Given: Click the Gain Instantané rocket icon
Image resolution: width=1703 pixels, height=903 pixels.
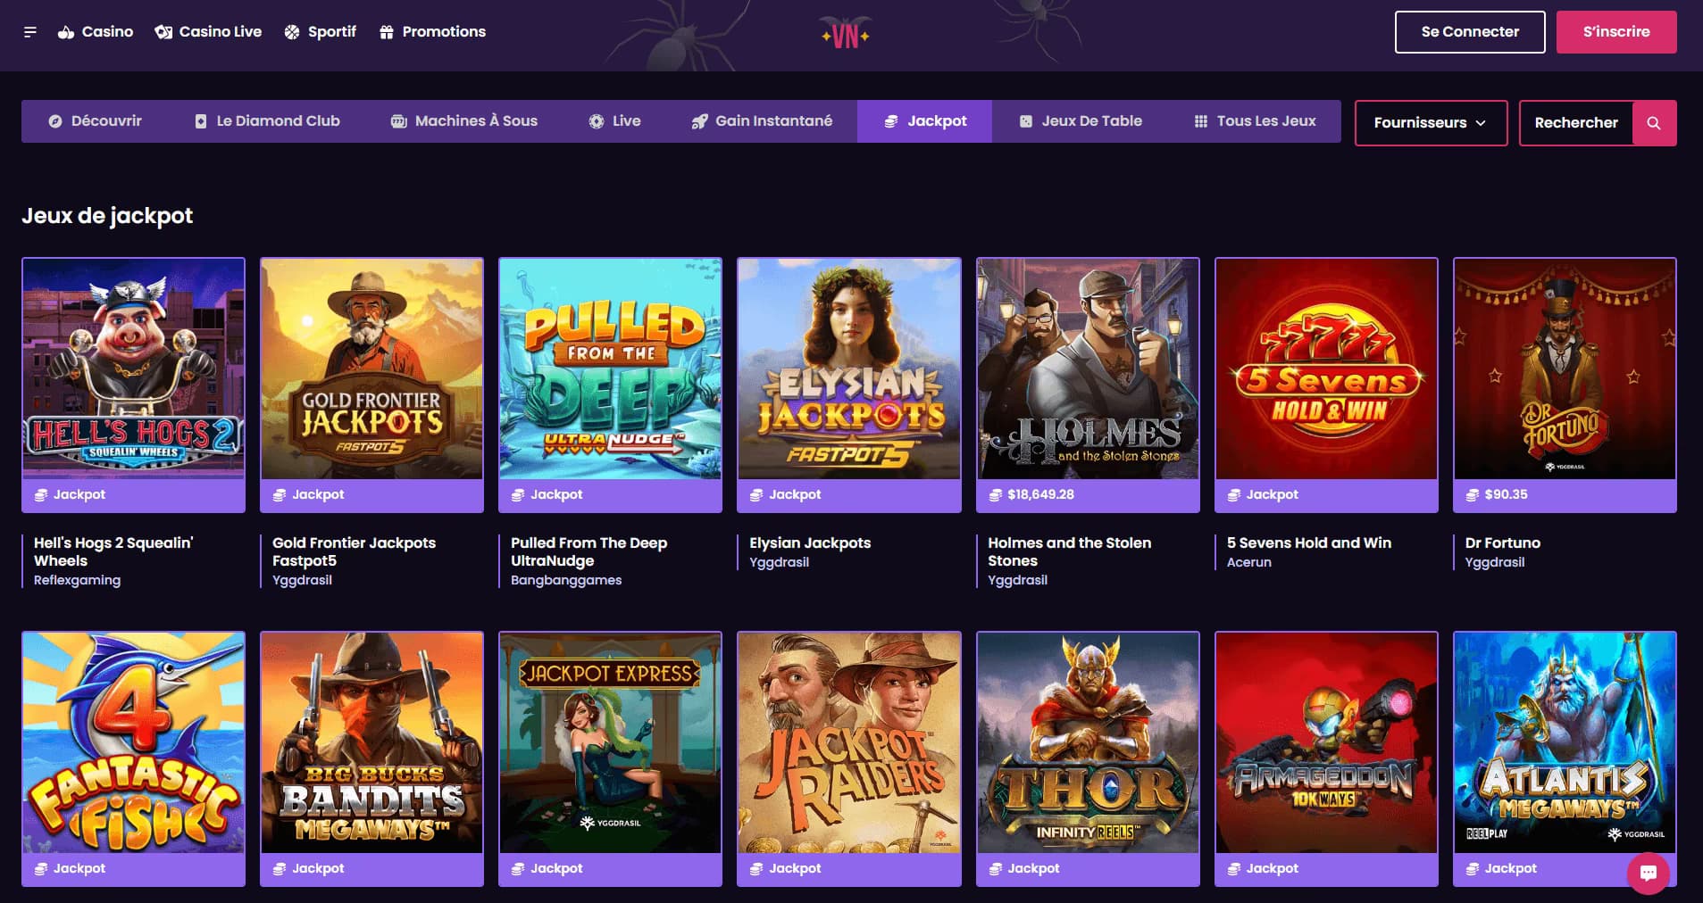Looking at the screenshot, I should pos(699,121).
